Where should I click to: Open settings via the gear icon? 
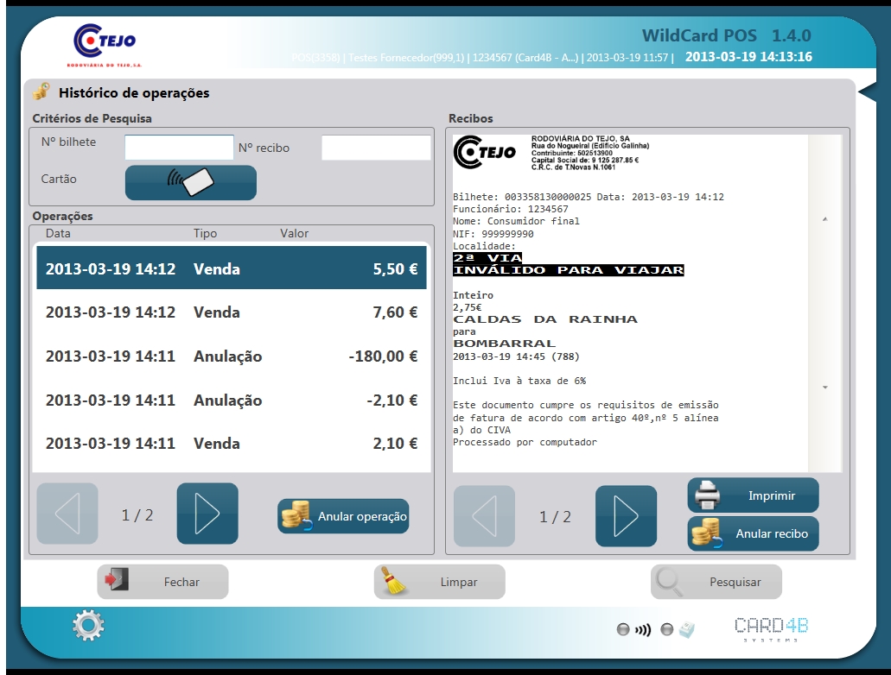coord(88,626)
